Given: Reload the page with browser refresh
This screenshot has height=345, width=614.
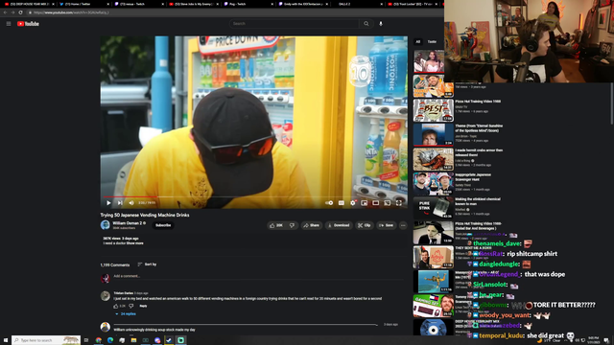Looking at the screenshot, I should pos(21,12).
